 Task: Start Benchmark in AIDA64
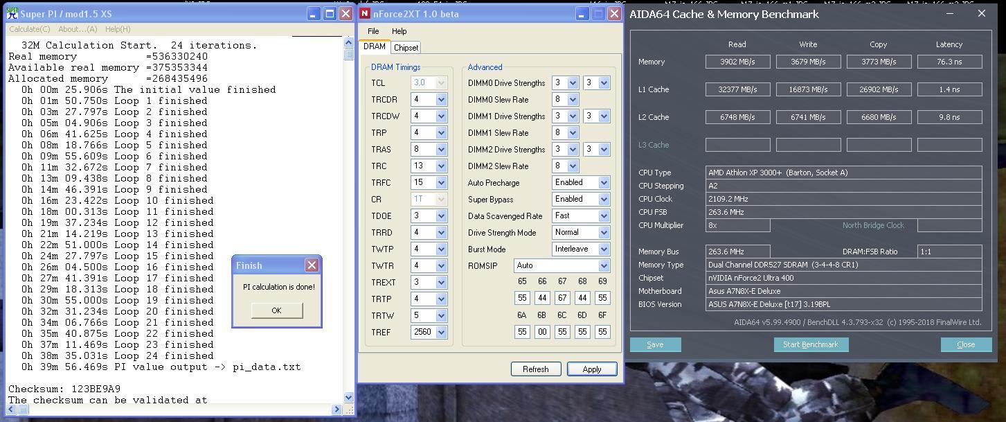811,344
